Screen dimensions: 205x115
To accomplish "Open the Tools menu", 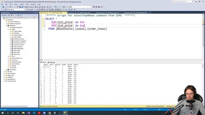I will coord(27,4).
